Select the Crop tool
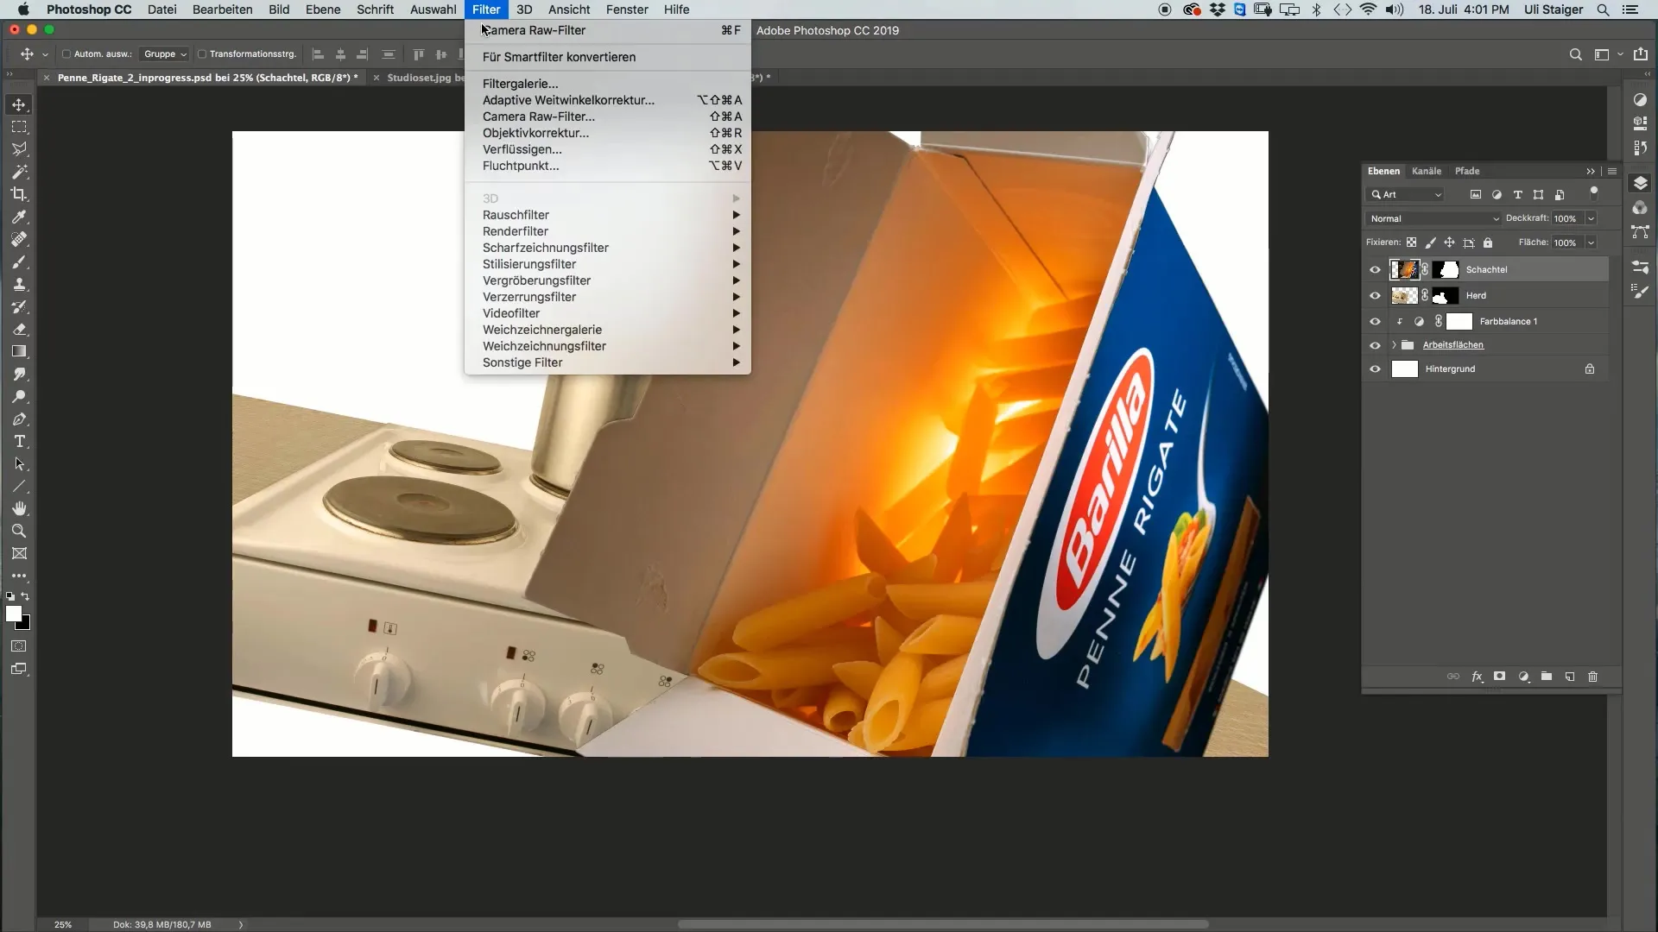1658x932 pixels. pos(19,194)
